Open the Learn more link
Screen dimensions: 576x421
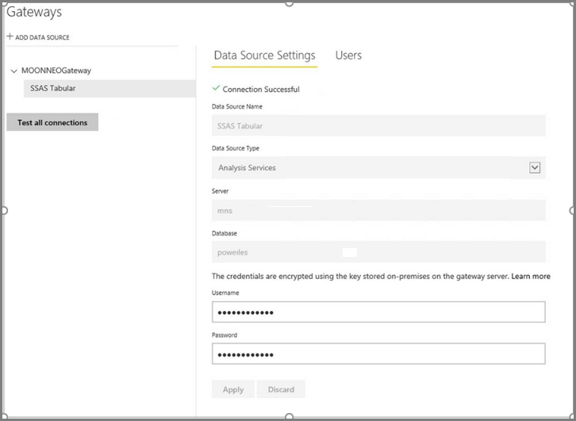(531, 277)
